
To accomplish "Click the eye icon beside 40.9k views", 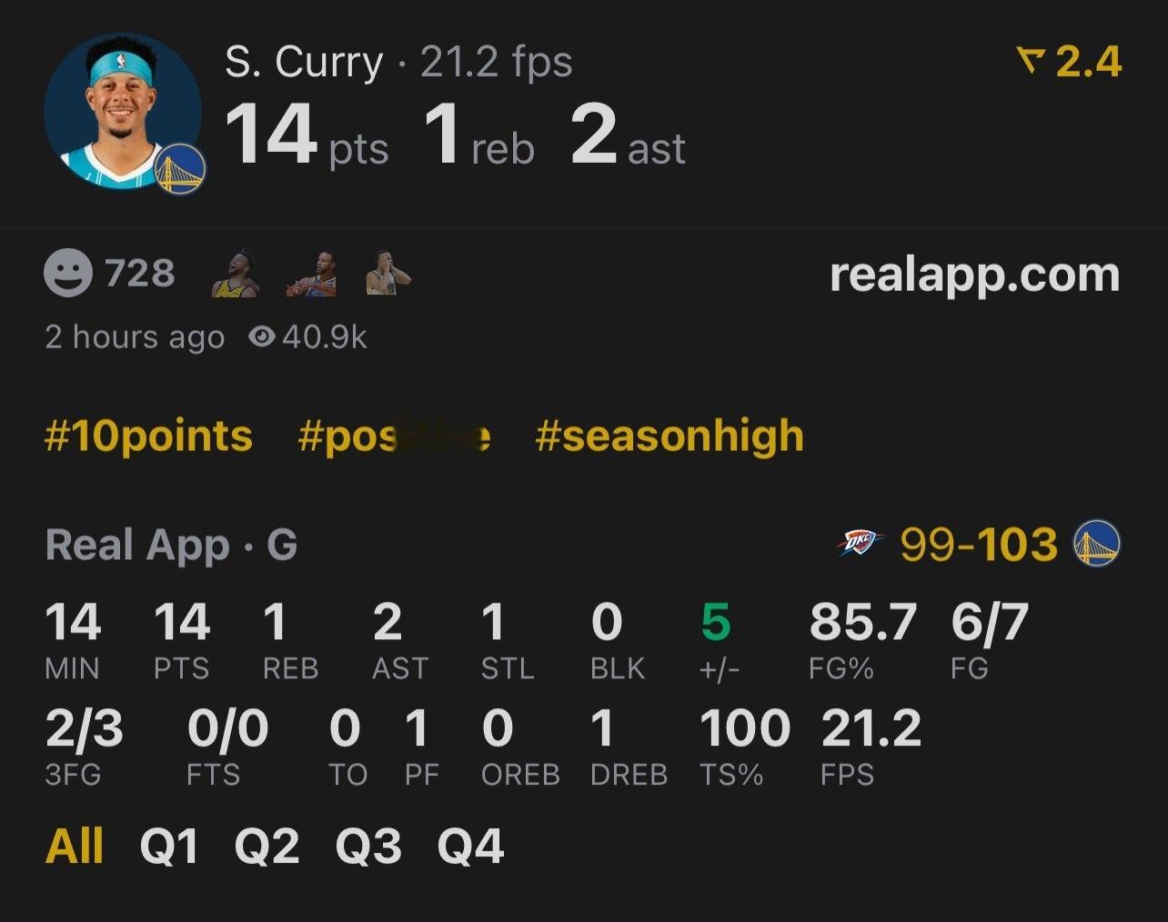I will (264, 336).
